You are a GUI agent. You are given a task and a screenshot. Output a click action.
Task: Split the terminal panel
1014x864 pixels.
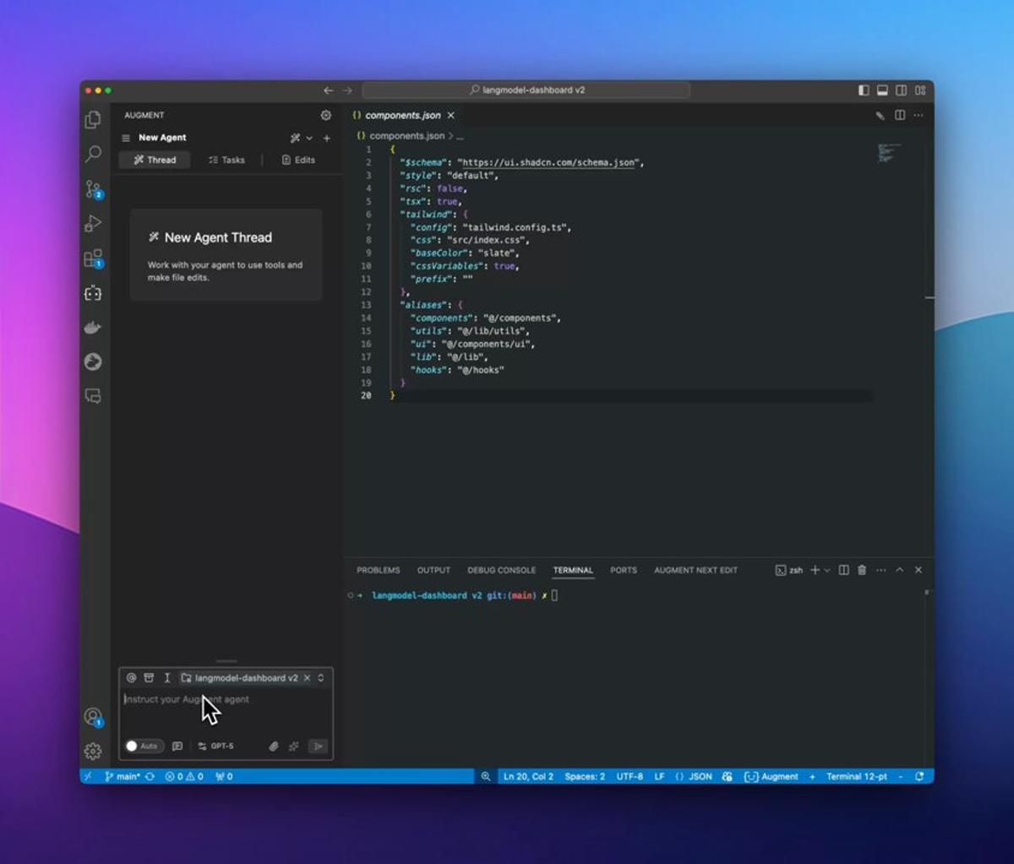coord(843,570)
